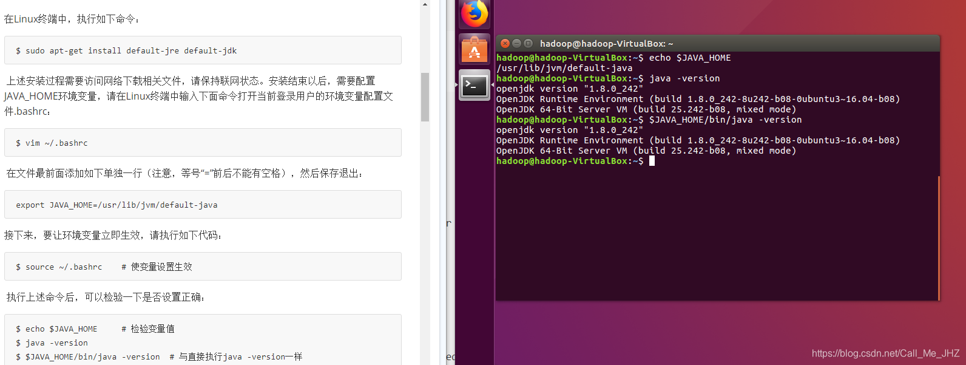
Task: Open Firefox from the Ubuntu launcher
Action: pyautogui.click(x=475, y=13)
